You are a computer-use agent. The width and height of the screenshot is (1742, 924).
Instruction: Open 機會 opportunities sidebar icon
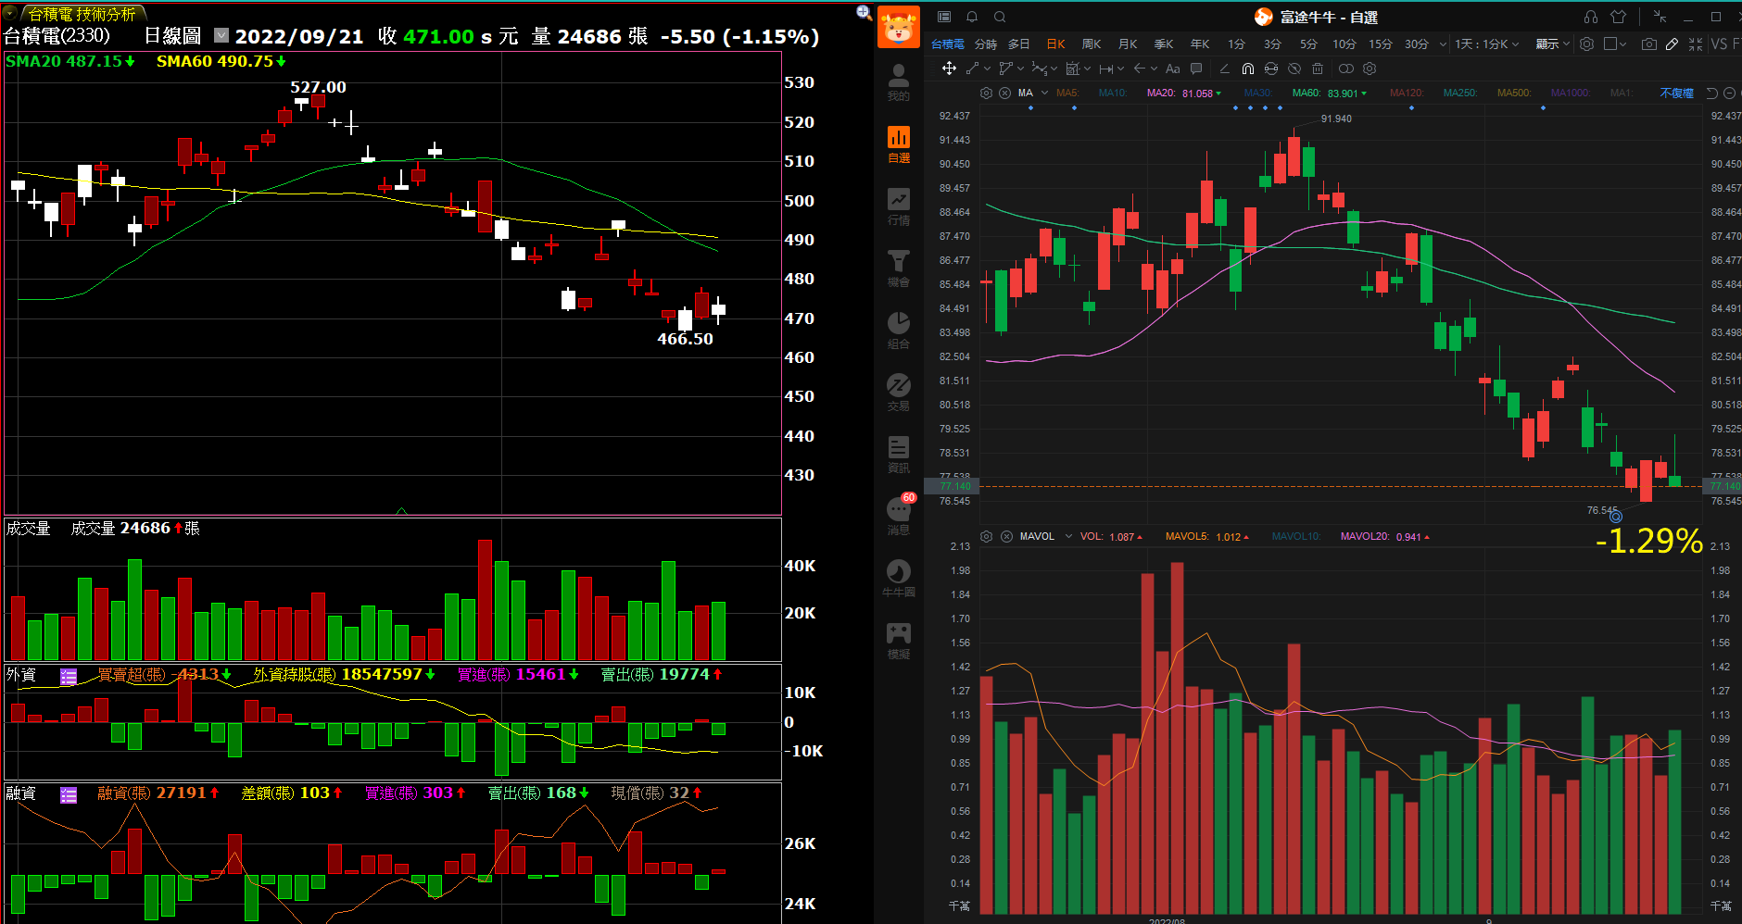click(898, 268)
